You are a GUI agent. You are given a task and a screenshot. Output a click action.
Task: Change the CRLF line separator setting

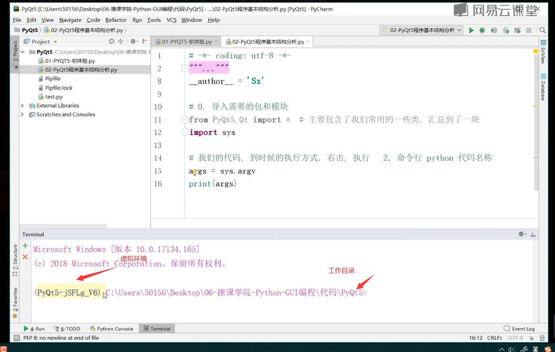[x=494, y=338]
